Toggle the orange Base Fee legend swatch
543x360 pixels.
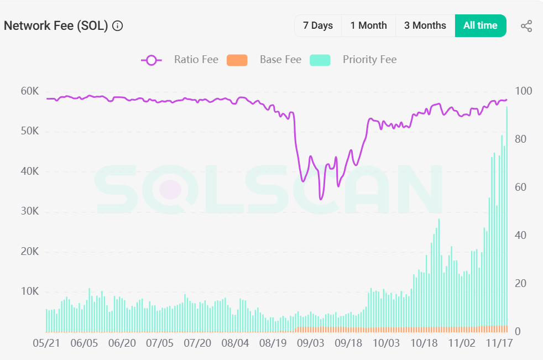click(237, 60)
